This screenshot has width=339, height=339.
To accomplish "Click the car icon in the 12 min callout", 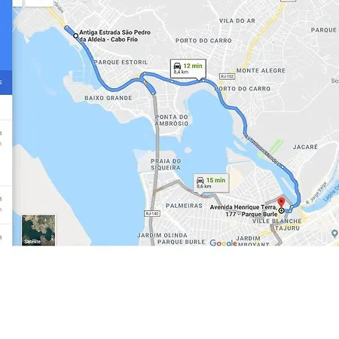I will tap(177, 66).
